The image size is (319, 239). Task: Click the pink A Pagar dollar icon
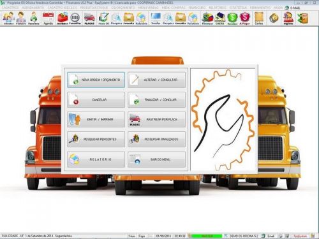pos(245,18)
